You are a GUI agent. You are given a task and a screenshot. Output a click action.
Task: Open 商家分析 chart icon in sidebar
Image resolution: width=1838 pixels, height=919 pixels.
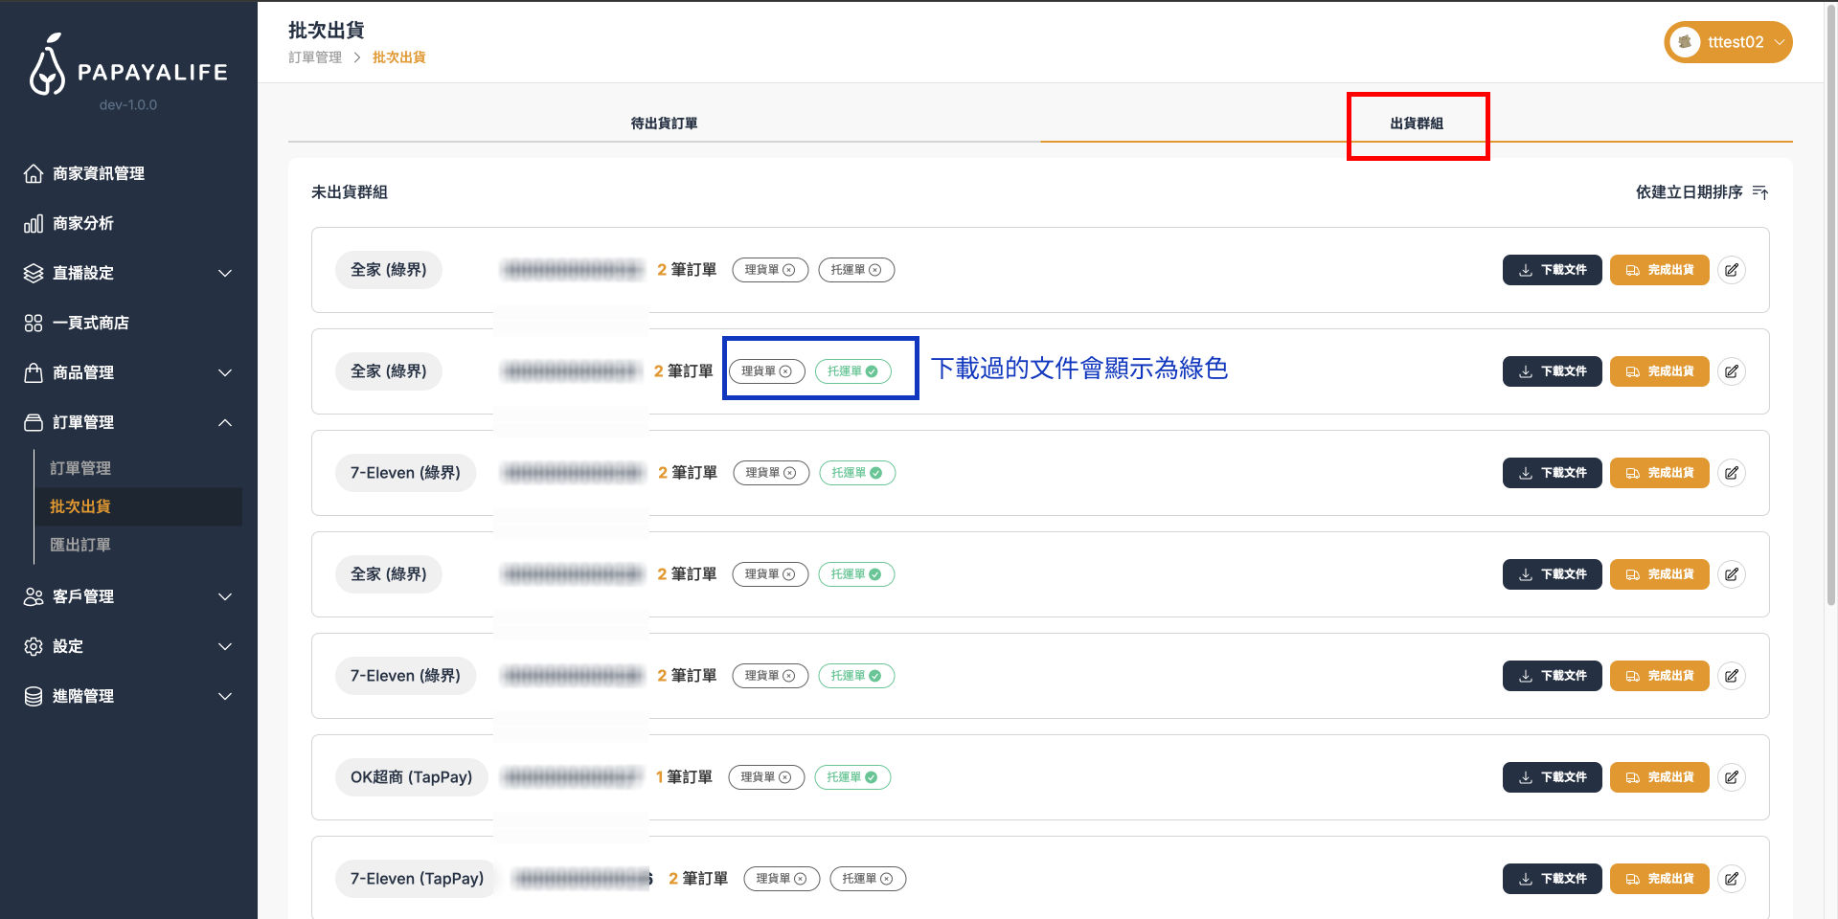[x=34, y=223]
